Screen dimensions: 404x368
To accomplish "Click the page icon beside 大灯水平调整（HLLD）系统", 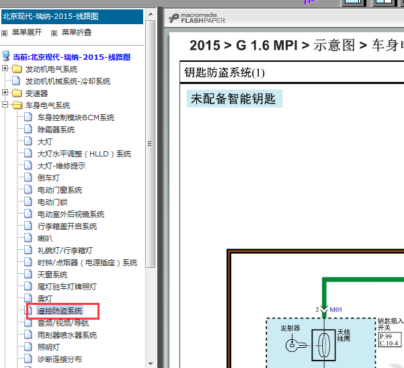I will pos(28,153).
